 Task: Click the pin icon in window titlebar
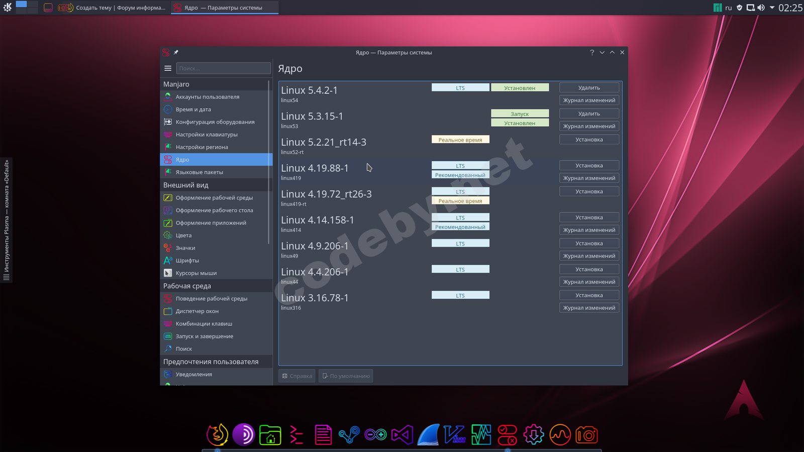click(176, 52)
